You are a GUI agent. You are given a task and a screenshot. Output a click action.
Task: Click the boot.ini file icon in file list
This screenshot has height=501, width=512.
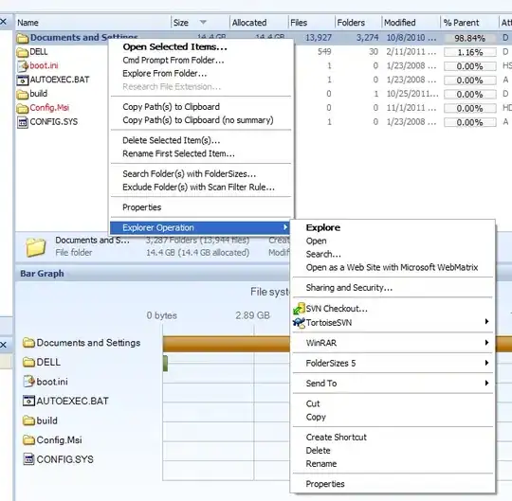point(23,66)
